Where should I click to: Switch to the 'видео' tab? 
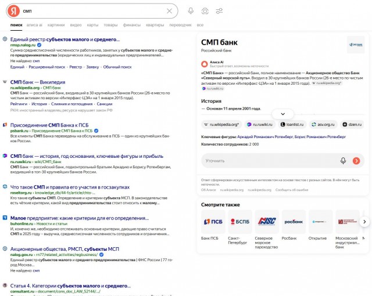tap(76, 25)
